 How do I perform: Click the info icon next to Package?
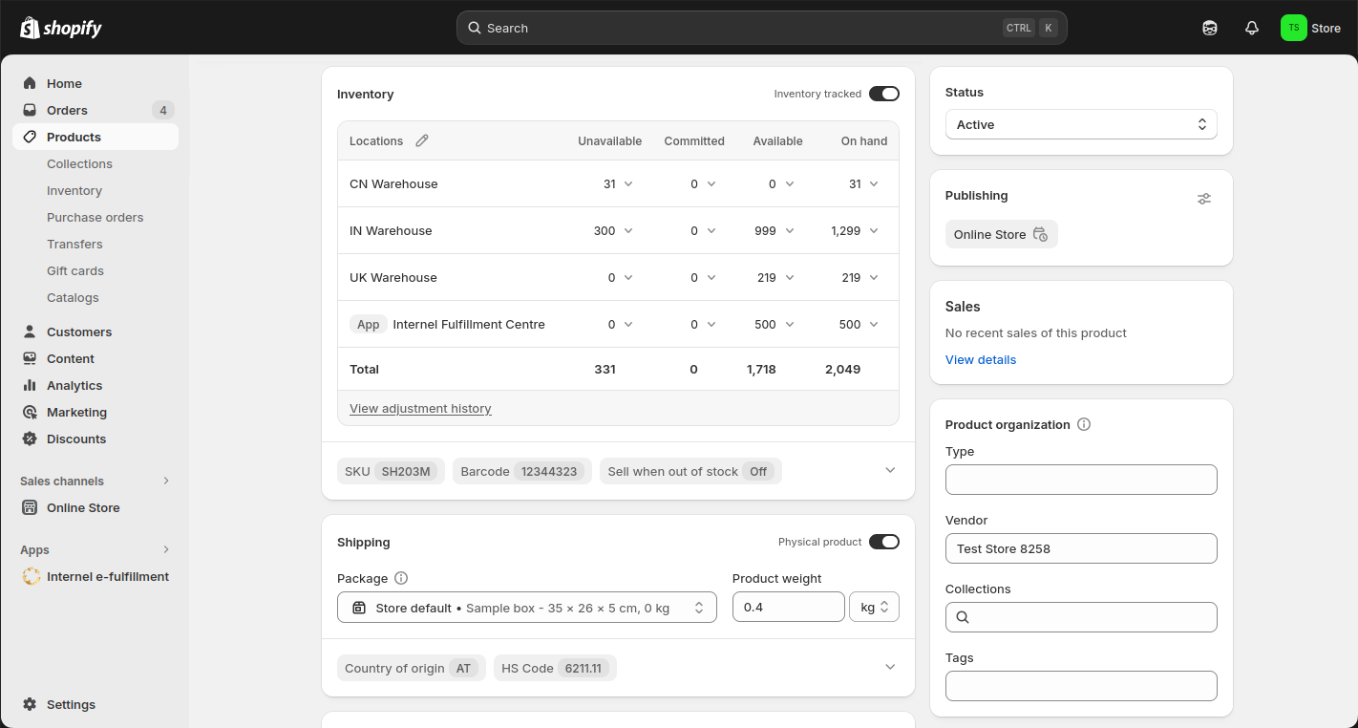401,578
